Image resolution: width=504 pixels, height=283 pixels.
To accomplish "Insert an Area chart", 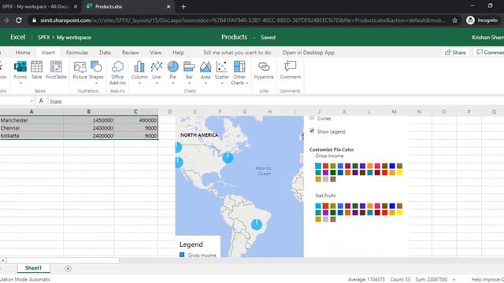I will coord(206,70).
